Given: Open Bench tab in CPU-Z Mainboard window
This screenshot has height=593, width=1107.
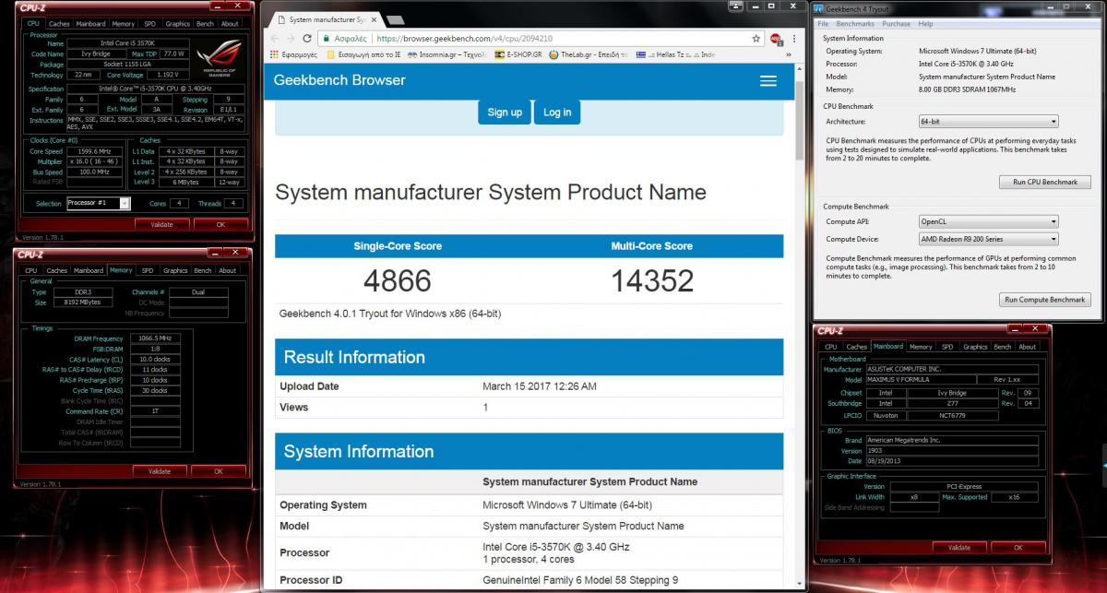Looking at the screenshot, I should point(1003,347).
